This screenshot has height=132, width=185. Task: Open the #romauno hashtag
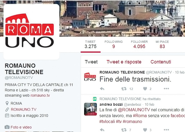pos(132,121)
